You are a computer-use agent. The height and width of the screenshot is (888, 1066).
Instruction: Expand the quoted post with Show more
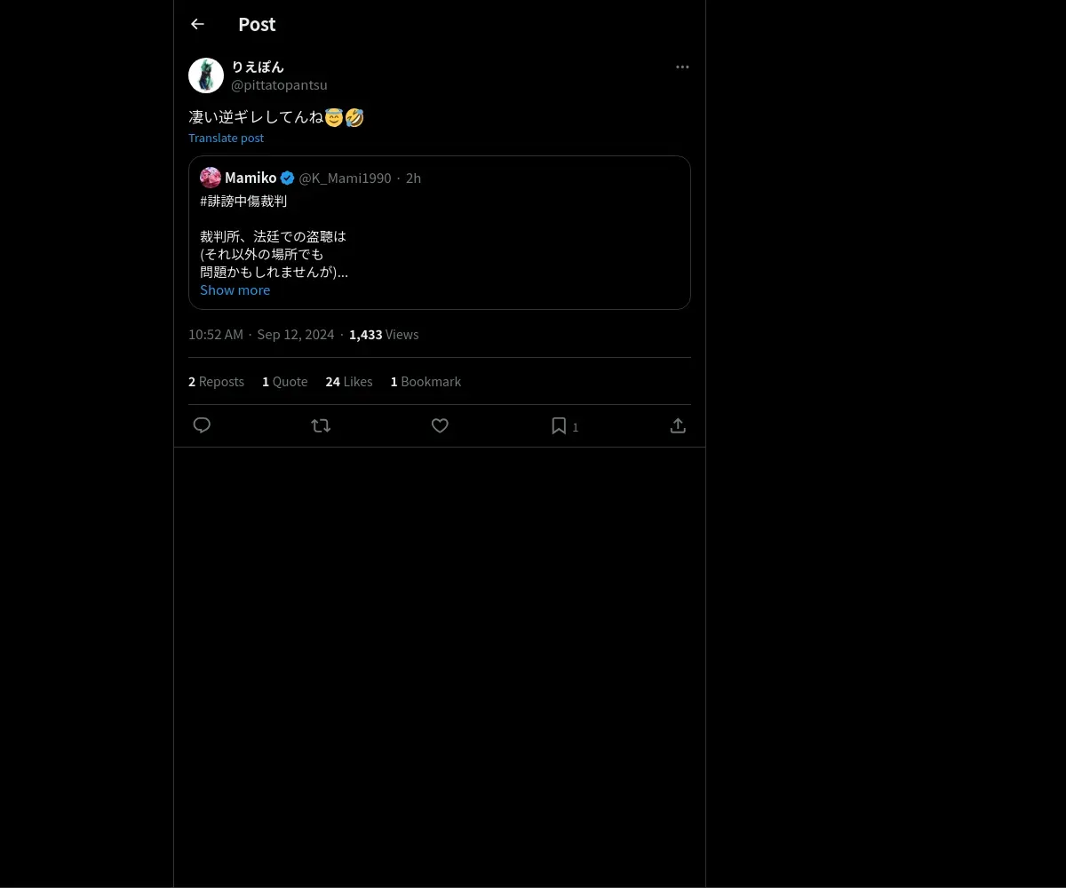pos(235,289)
